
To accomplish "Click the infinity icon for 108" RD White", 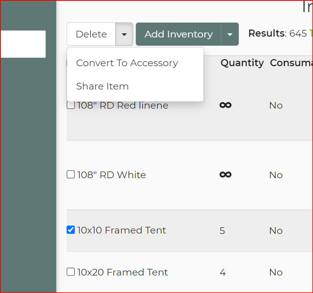I will point(225,175).
